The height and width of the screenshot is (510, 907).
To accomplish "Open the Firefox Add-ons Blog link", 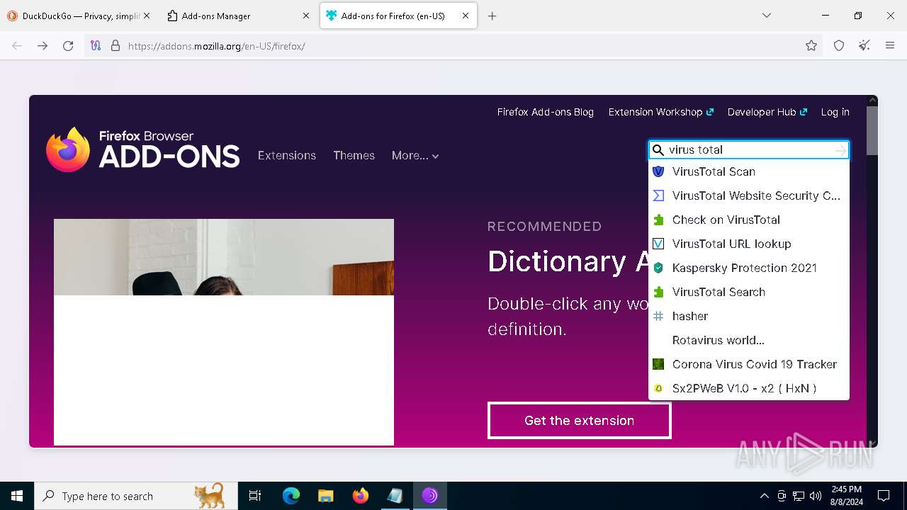I will pyautogui.click(x=546, y=112).
